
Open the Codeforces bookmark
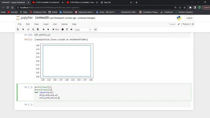click(x=167, y=12)
